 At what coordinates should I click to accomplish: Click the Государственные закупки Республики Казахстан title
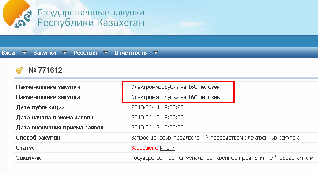91,18
